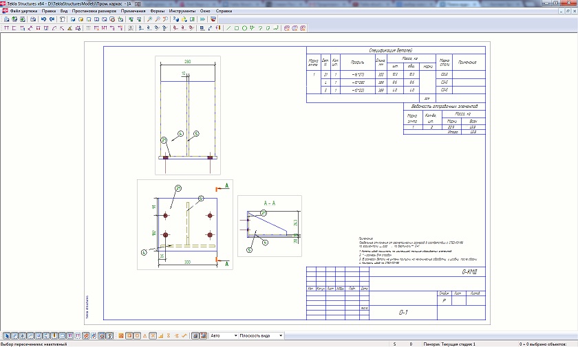Viewport: 578px width, 347px height.
Task: Select the rectangle drawing tool icon
Action: (237, 28)
